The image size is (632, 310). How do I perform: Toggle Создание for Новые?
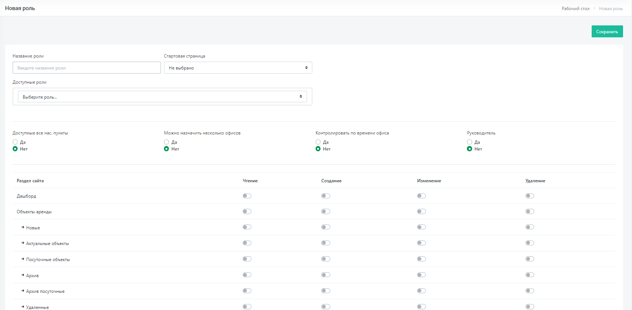326,227
